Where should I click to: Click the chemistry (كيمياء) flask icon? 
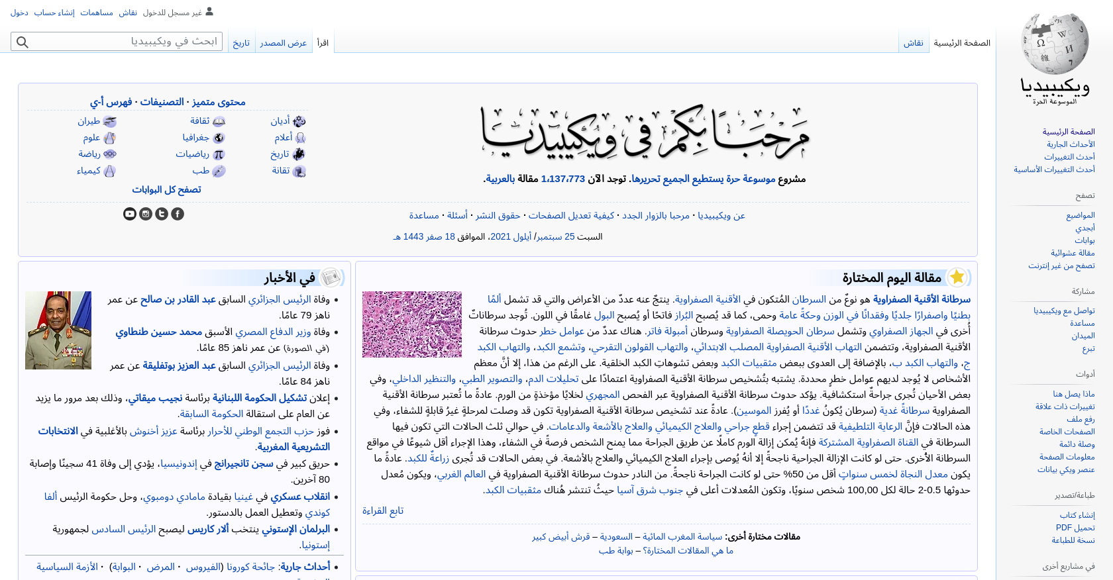pos(109,171)
